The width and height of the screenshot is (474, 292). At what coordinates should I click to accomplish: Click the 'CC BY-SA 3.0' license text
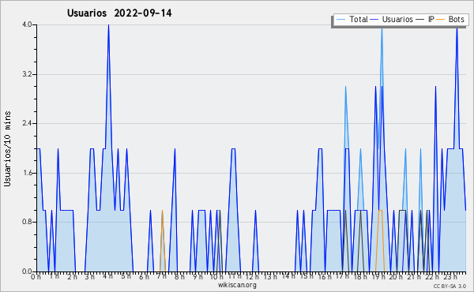(x=450, y=286)
